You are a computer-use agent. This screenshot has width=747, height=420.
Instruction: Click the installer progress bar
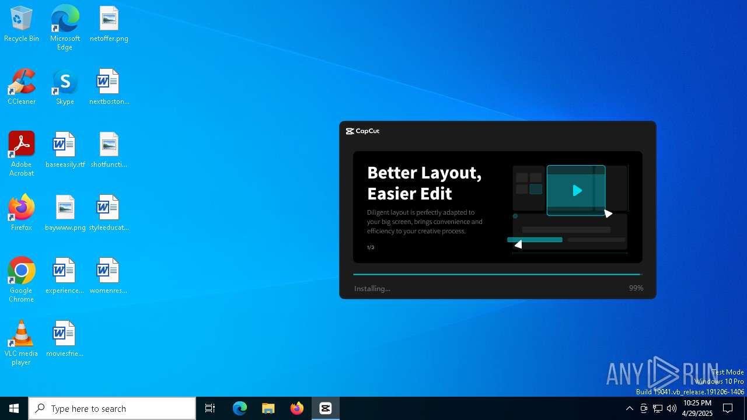(497, 274)
